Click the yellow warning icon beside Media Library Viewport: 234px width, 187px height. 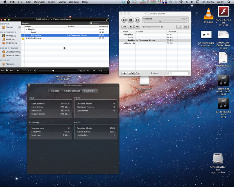(x=23, y=38)
